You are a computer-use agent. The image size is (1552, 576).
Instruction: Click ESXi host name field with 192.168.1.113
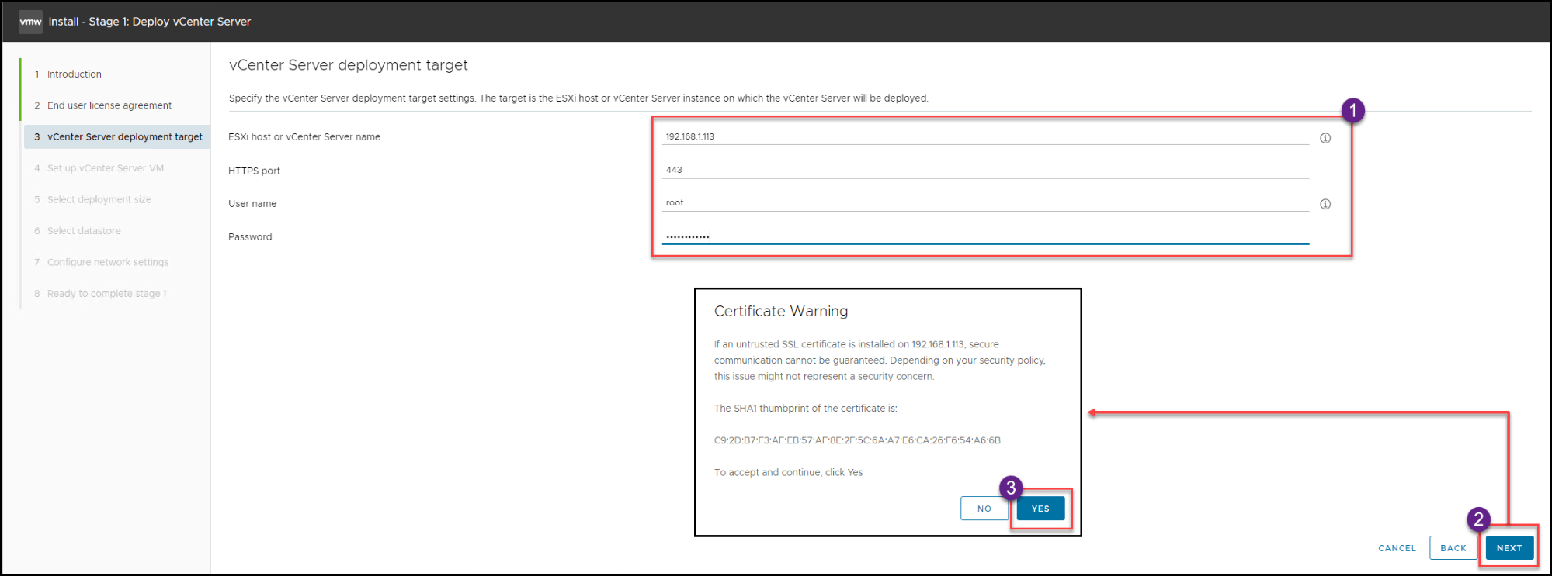click(985, 136)
